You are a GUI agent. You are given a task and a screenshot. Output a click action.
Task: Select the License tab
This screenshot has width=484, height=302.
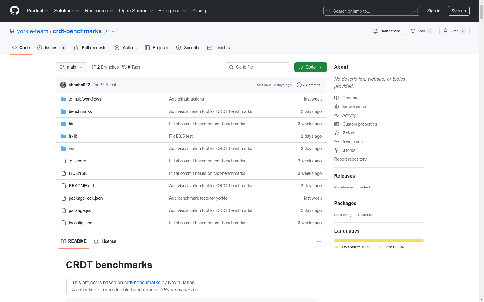tap(105, 241)
